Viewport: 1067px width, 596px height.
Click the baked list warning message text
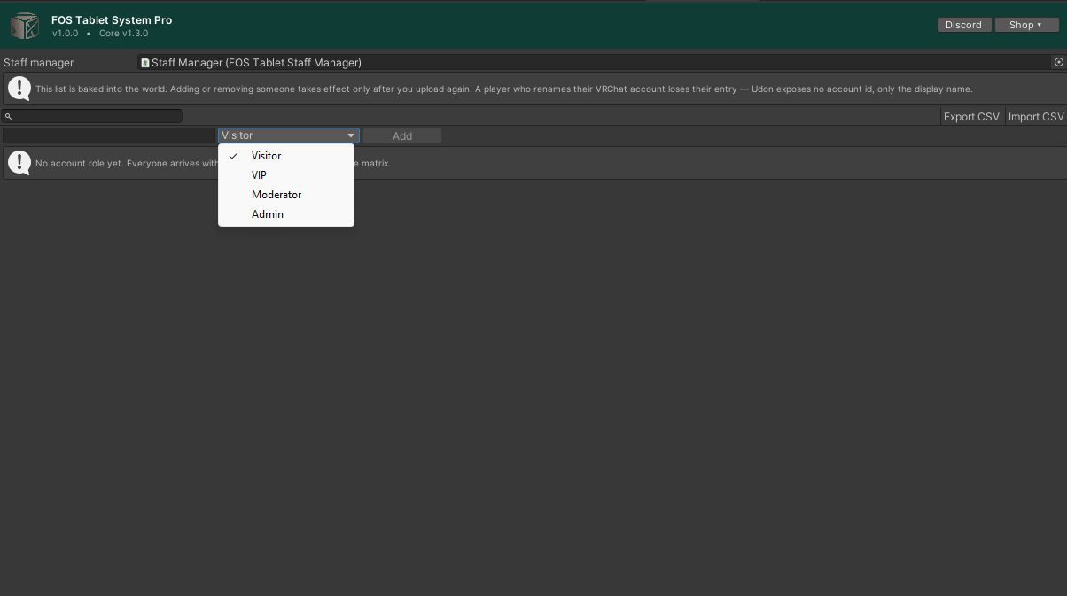(503, 89)
